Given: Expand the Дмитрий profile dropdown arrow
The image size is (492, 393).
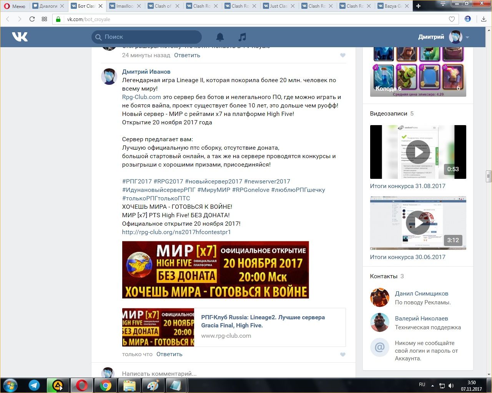Looking at the screenshot, I should point(467,37).
